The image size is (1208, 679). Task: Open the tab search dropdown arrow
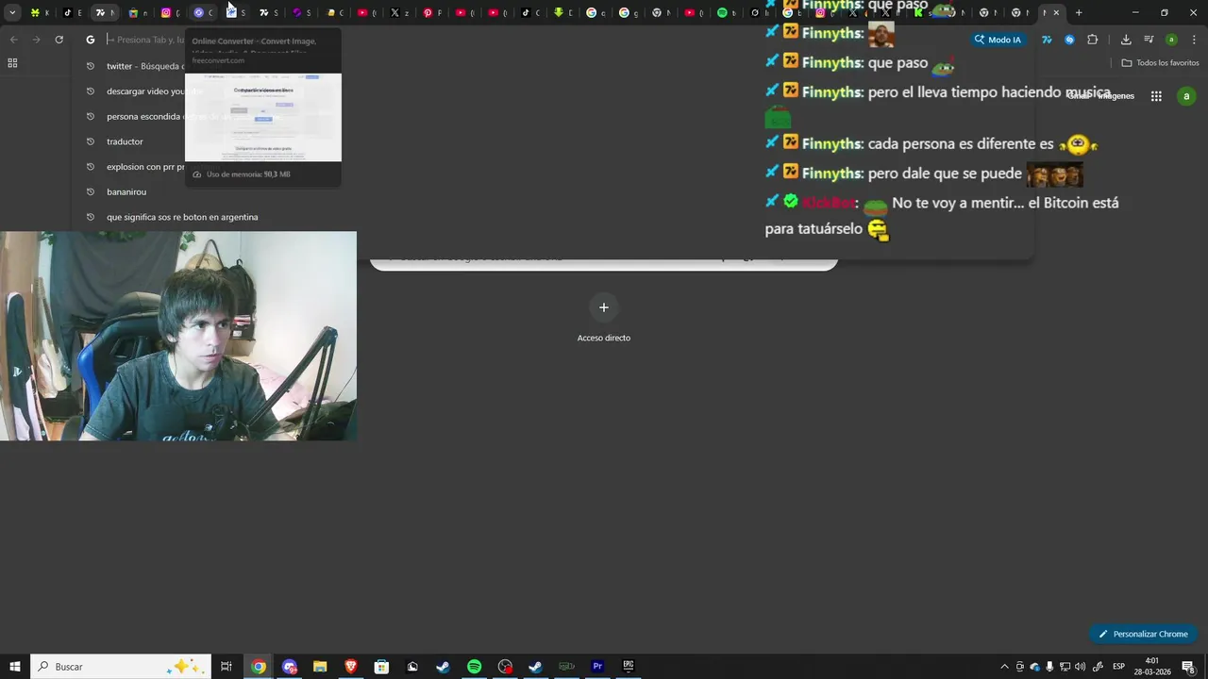point(12,12)
